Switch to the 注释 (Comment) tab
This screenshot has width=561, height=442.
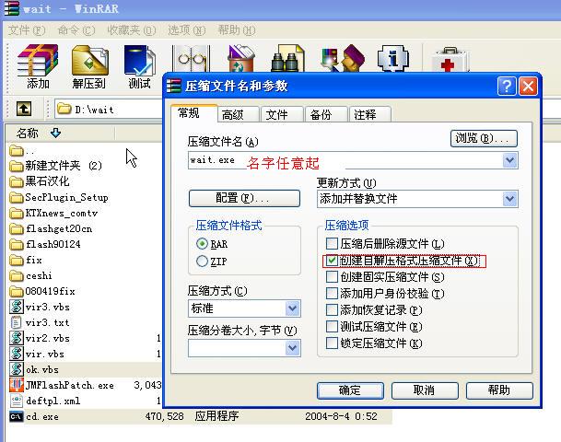[370, 115]
